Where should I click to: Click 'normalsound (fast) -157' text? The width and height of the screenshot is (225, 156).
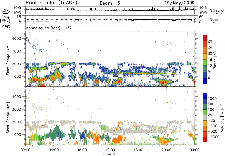click(49, 28)
